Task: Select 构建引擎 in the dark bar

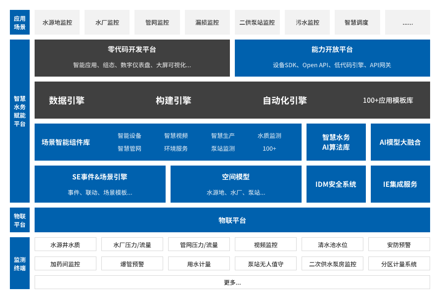Action: pyautogui.click(x=174, y=100)
